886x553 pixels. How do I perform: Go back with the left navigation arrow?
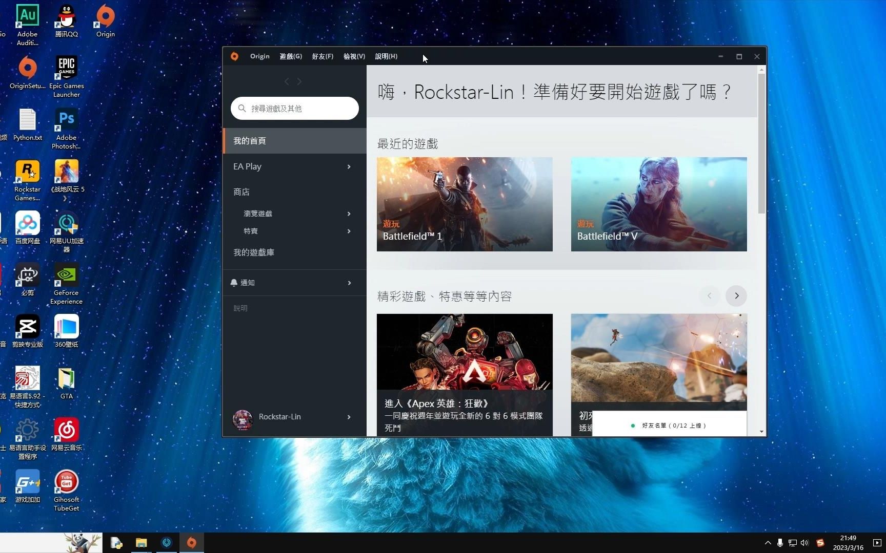287,81
